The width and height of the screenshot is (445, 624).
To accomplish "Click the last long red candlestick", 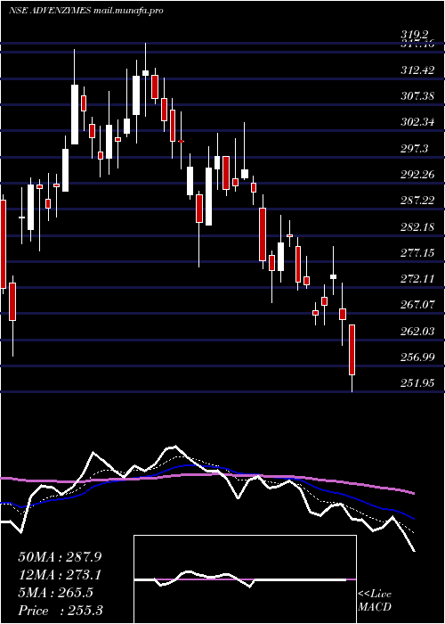I will [x=352, y=349].
